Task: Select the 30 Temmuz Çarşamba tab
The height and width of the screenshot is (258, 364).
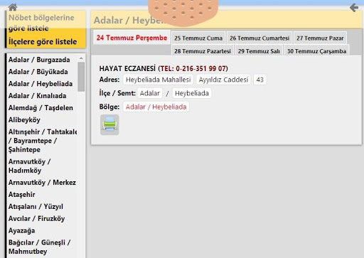Action: coord(316,51)
